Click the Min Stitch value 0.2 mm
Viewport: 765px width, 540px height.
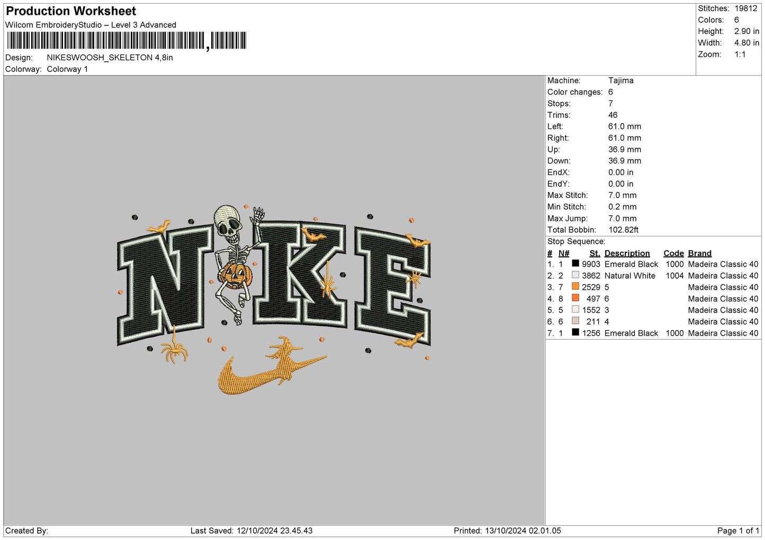[x=622, y=207]
